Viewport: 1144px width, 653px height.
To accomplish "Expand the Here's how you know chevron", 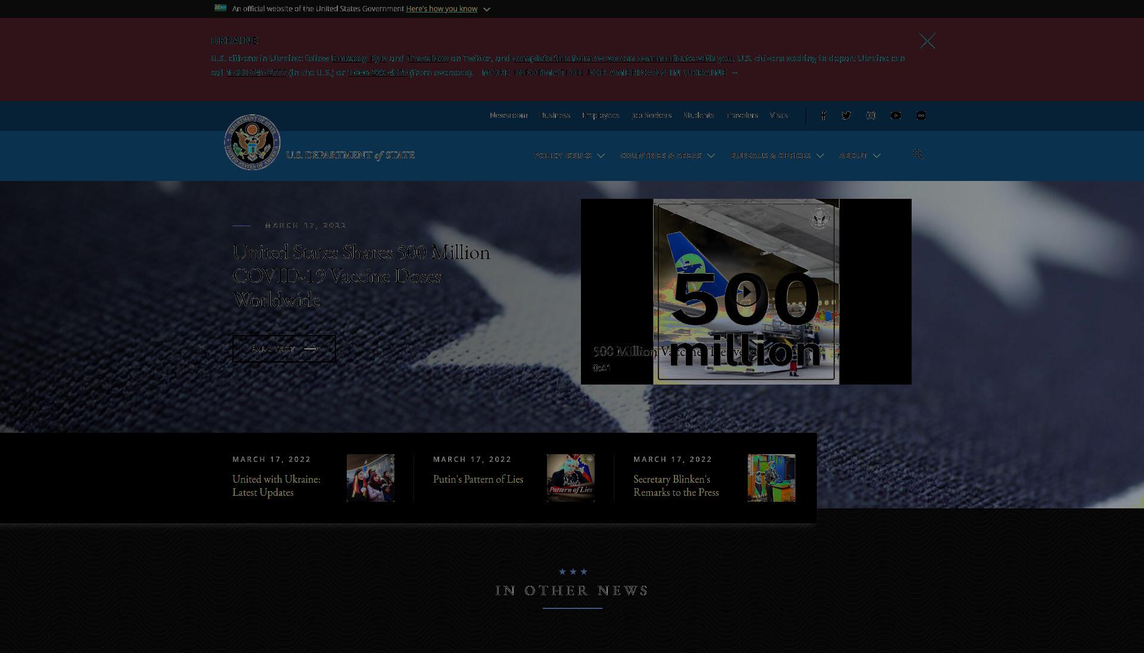I will 487,9.
